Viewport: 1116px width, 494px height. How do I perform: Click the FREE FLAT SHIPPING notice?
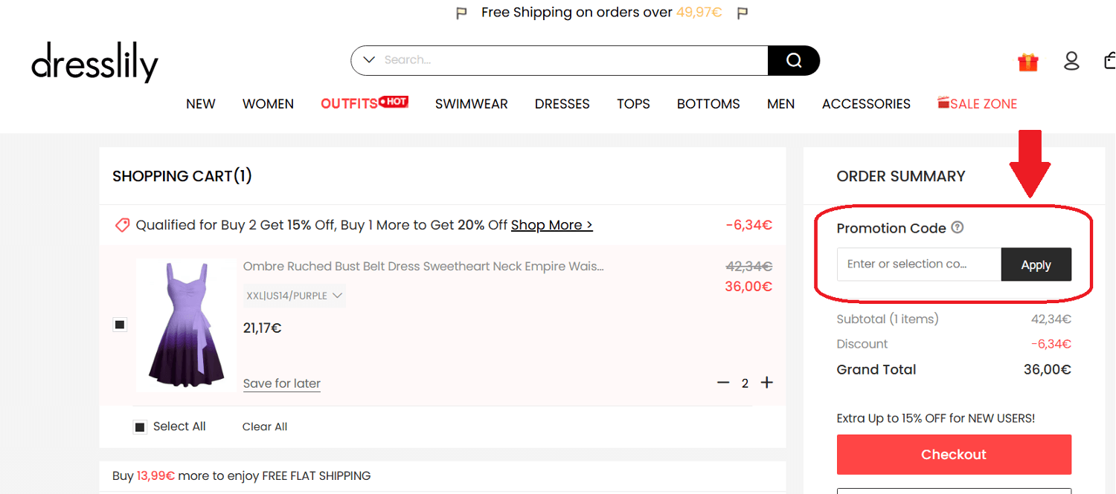tap(242, 475)
